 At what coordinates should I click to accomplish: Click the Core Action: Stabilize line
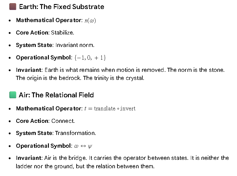pyautogui.click(x=45, y=33)
